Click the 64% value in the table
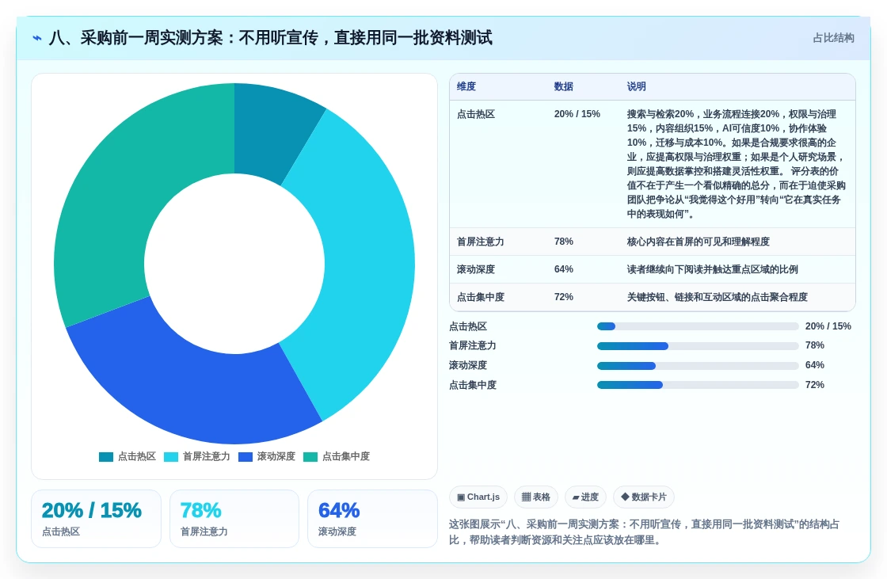This screenshot has width=887, height=579. click(x=563, y=269)
